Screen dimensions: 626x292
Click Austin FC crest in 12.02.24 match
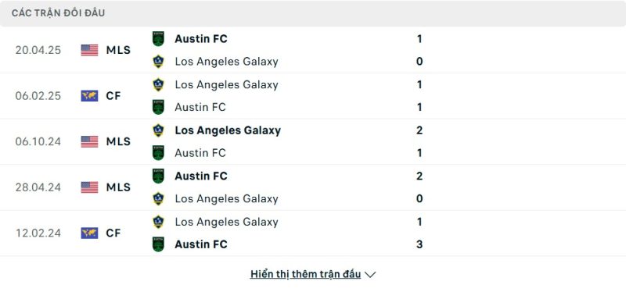click(158, 244)
